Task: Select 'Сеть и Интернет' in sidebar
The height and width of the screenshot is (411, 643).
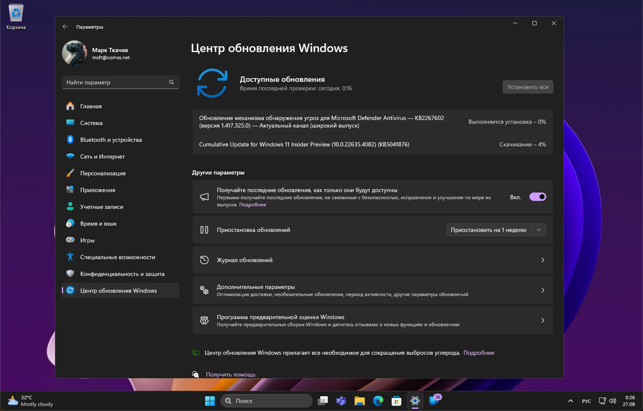Action: click(120, 156)
